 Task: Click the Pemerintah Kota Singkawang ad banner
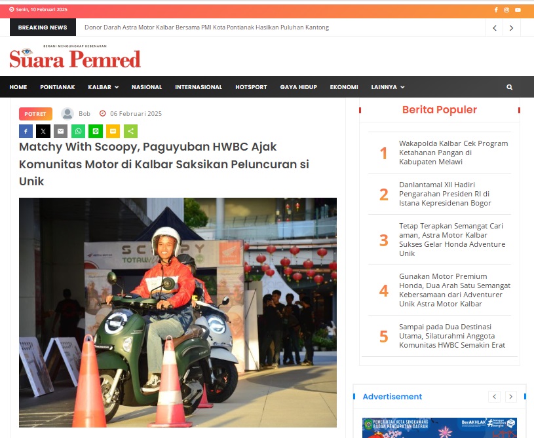440,428
